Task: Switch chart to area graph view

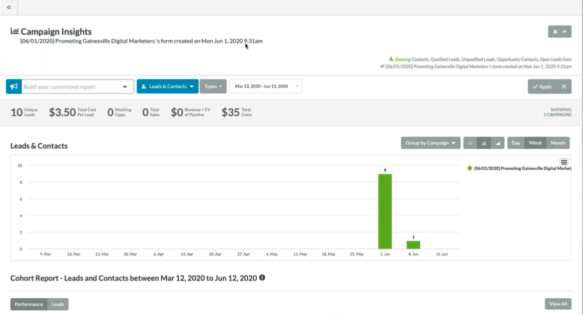Action: [497, 143]
